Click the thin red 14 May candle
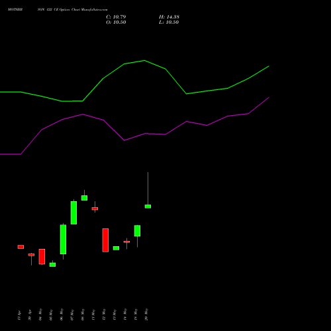This screenshot has width=331, height=331. [126, 242]
